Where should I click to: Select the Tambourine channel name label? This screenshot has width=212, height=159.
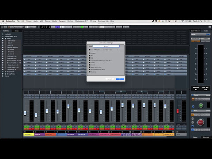pos(169,134)
